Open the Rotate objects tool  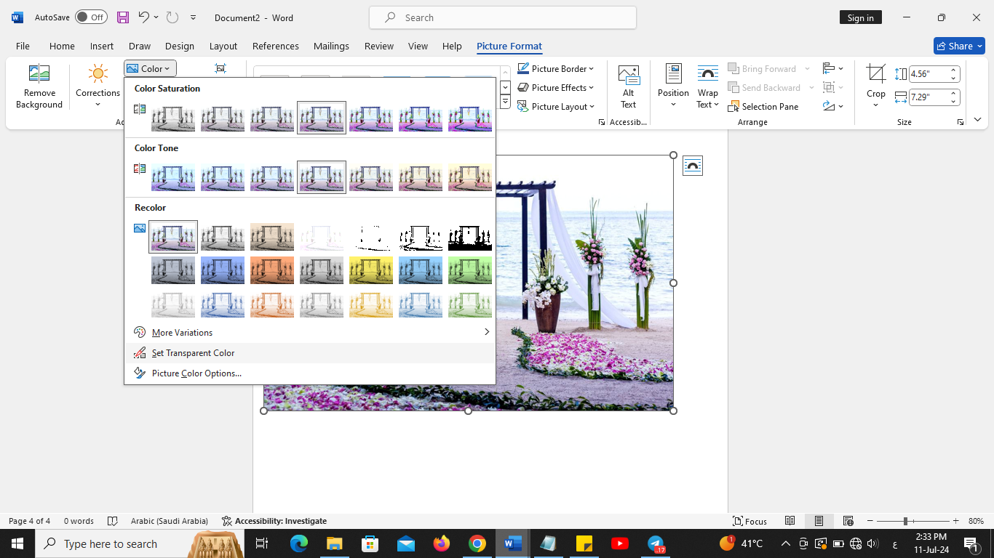click(833, 106)
